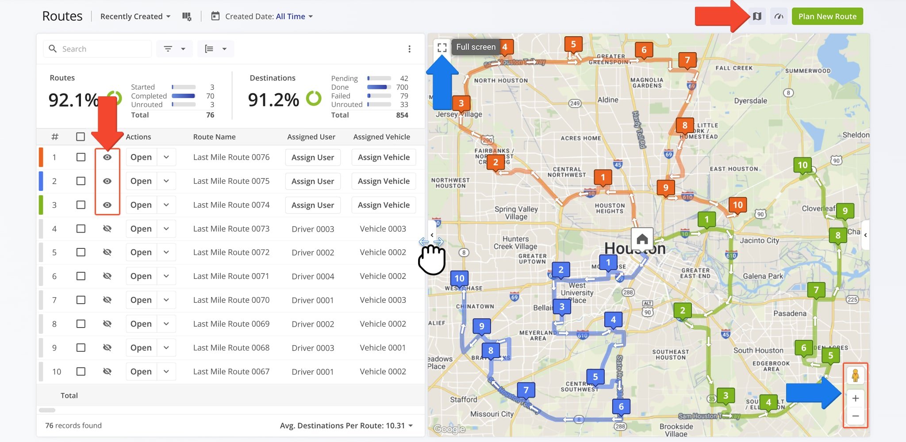Expand Open actions arrow for Route 0074
Screen dimensions: 906x442
click(x=166, y=205)
